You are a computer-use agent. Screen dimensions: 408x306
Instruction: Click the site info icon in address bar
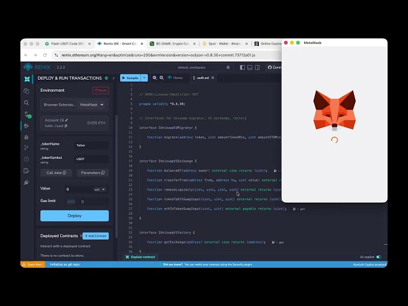click(x=56, y=55)
